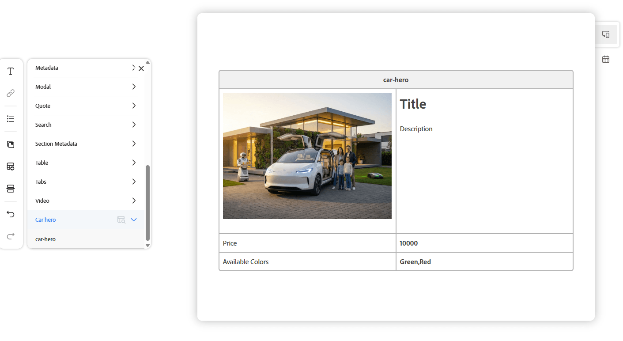623x341 pixels.
Task: Click the 10000 value cell
Action: point(484,243)
